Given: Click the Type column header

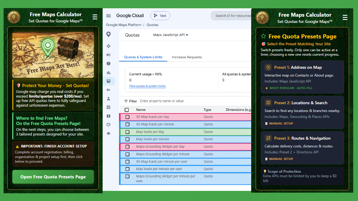Looking at the screenshot, I should click(x=207, y=110).
